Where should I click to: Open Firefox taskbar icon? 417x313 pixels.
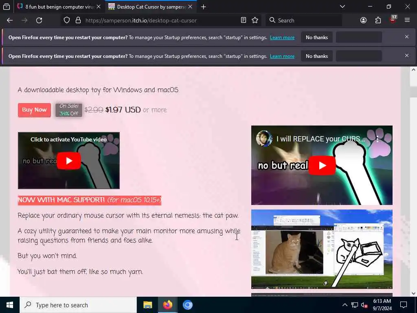(x=167, y=305)
